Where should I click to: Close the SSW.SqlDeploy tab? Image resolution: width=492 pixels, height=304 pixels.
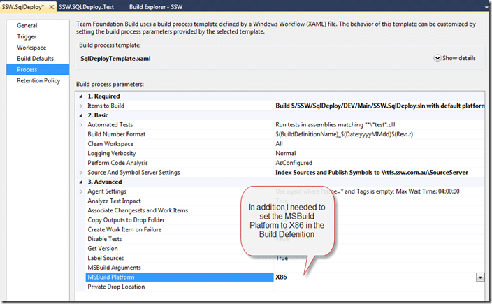pyautogui.click(x=52, y=6)
